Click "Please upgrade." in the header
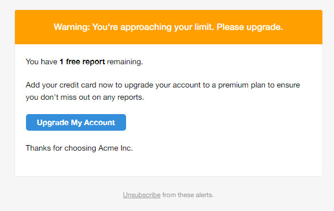Screen dimensions: 334x211 [249, 27]
